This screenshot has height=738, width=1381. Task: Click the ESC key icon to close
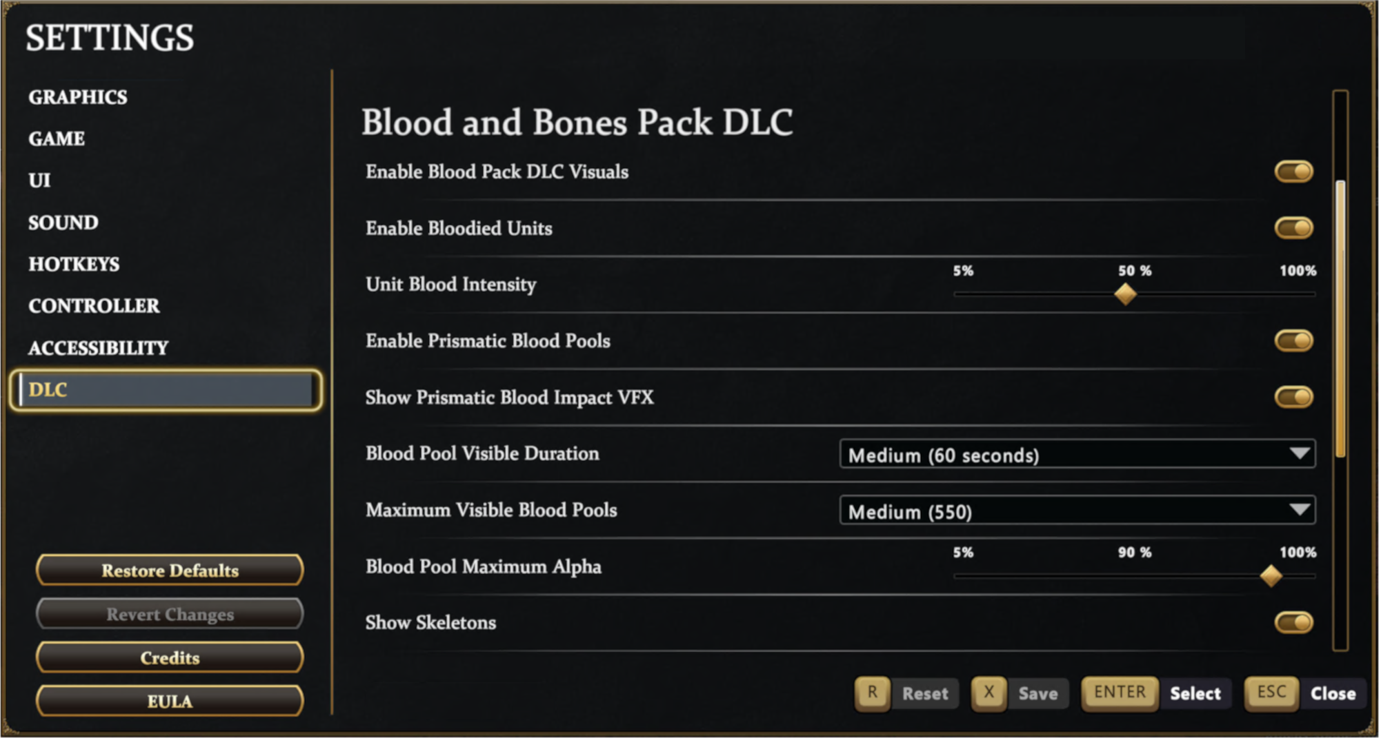1271,693
